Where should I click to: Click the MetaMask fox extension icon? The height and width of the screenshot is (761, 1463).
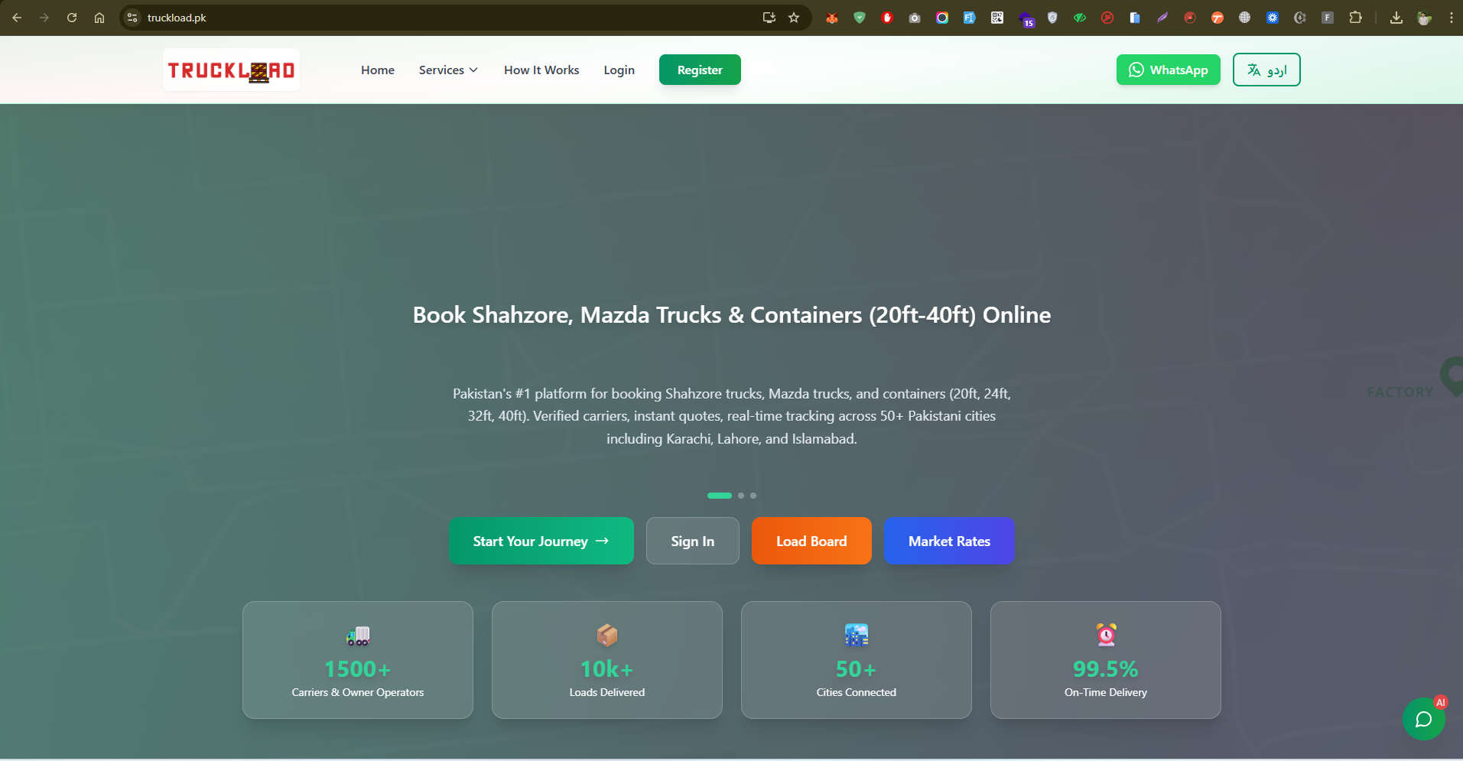pyautogui.click(x=832, y=18)
